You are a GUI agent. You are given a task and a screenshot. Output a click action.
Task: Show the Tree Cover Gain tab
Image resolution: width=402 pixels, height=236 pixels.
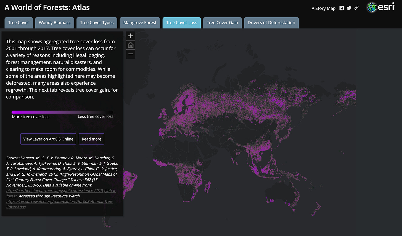pyautogui.click(x=223, y=23)
